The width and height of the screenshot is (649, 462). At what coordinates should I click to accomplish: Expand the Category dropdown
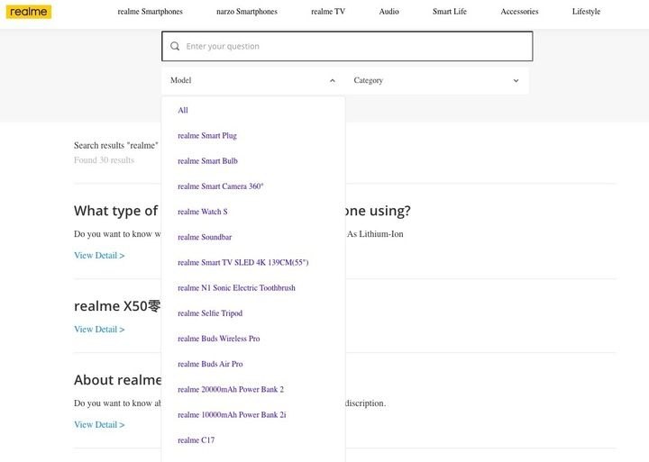coord(436,80)
